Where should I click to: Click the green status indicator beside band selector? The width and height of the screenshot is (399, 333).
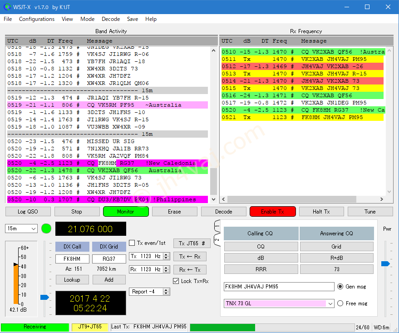pyautogui.click(x=46, y=229)
